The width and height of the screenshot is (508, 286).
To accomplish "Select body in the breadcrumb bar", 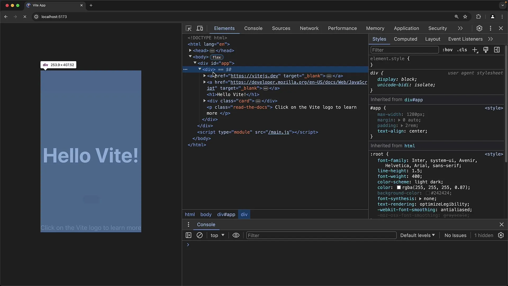I will point(206,215).
